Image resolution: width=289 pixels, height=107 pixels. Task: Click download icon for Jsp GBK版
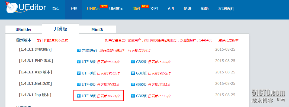click(x=133, y=96)
